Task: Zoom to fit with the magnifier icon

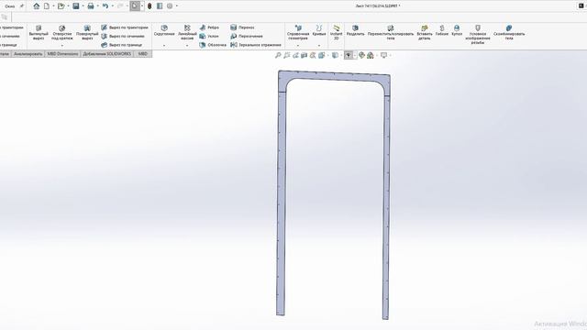Action: point(278,55)
